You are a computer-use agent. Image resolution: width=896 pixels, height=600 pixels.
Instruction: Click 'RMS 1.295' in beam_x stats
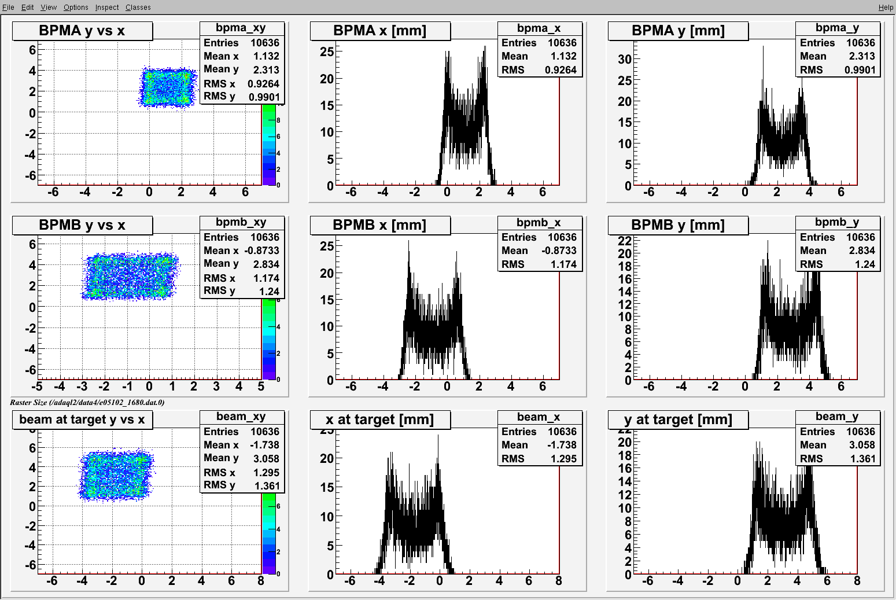(x=539, y=459)
